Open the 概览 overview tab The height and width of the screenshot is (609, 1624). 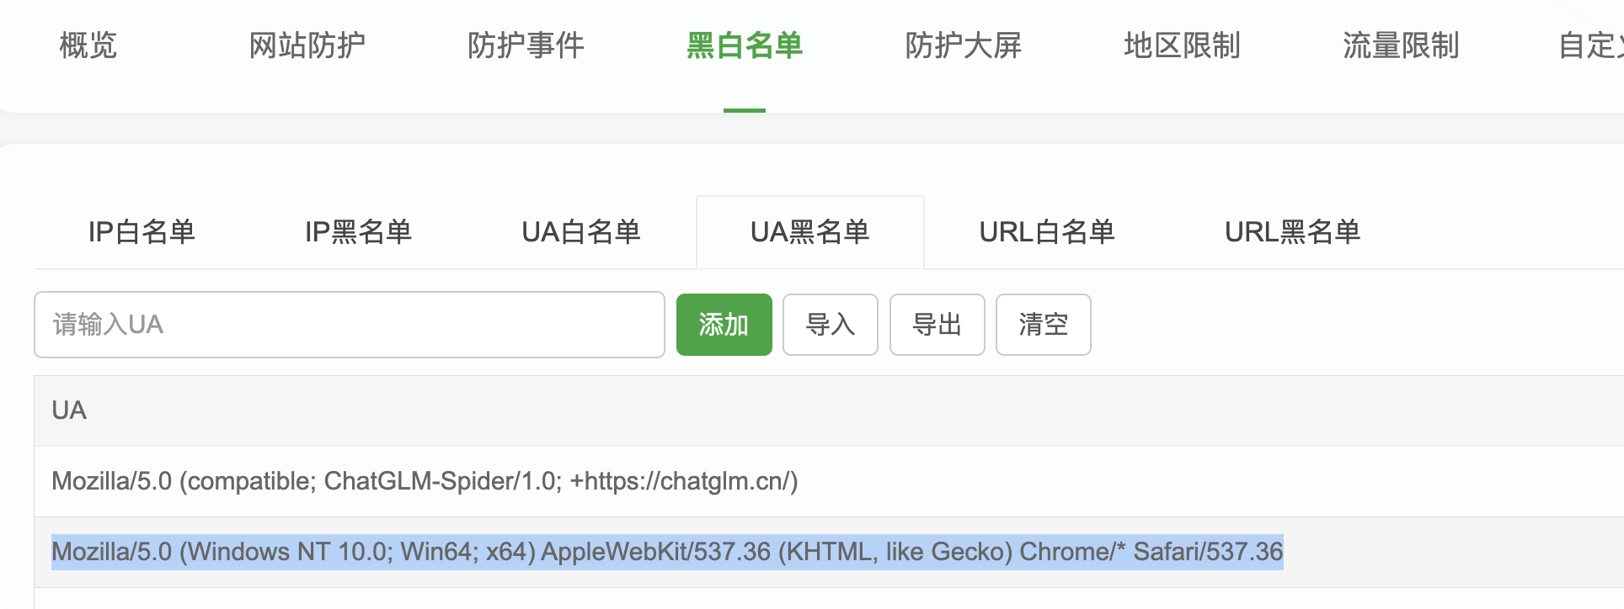[88, 46]
